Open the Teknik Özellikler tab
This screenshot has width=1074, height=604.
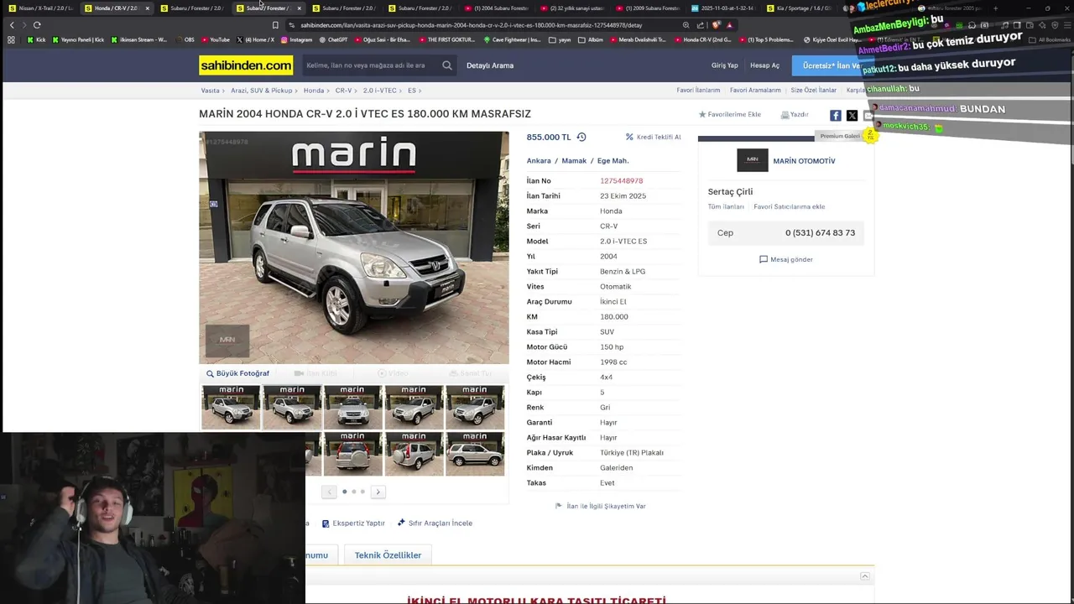[388, 555]
